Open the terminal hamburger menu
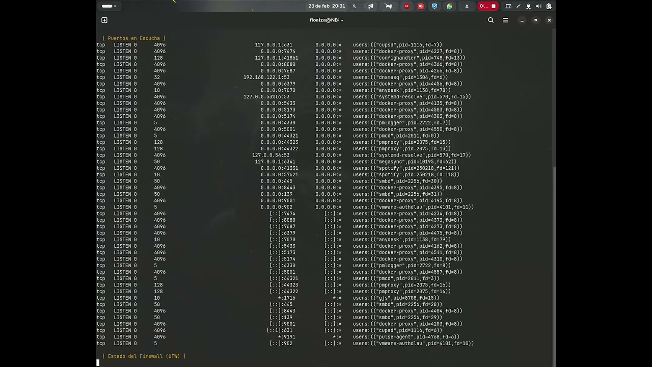652x367 pixels. [505, 20]
